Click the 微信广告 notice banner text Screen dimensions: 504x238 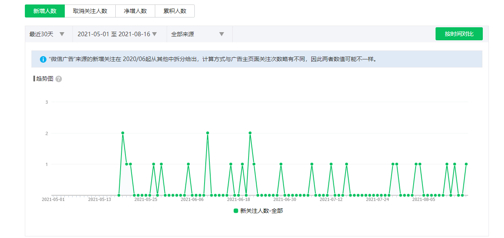(212, 59)
